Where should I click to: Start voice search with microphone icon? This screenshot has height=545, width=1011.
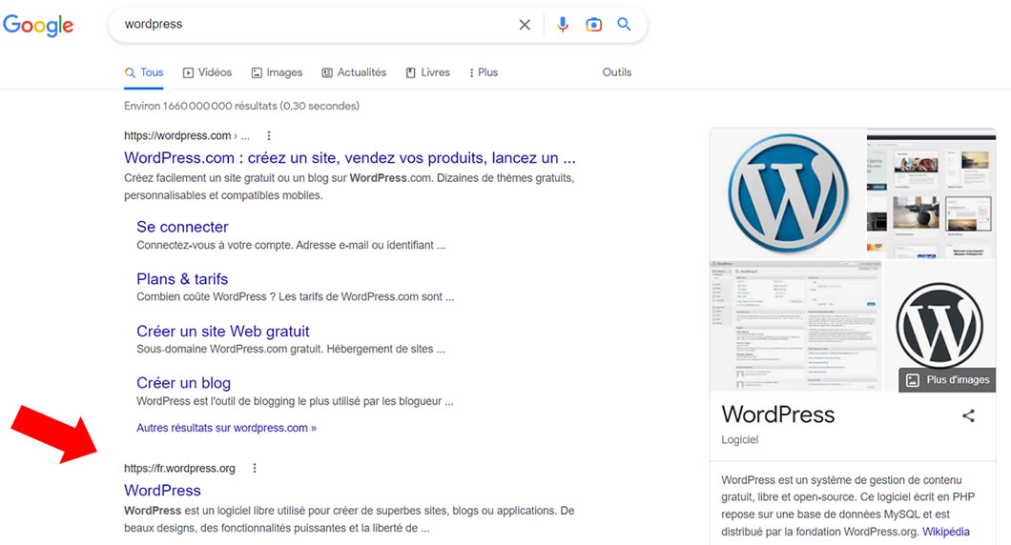pos(563,25)
